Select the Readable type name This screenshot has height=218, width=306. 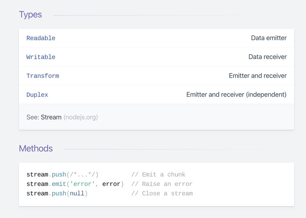point(41,38)
